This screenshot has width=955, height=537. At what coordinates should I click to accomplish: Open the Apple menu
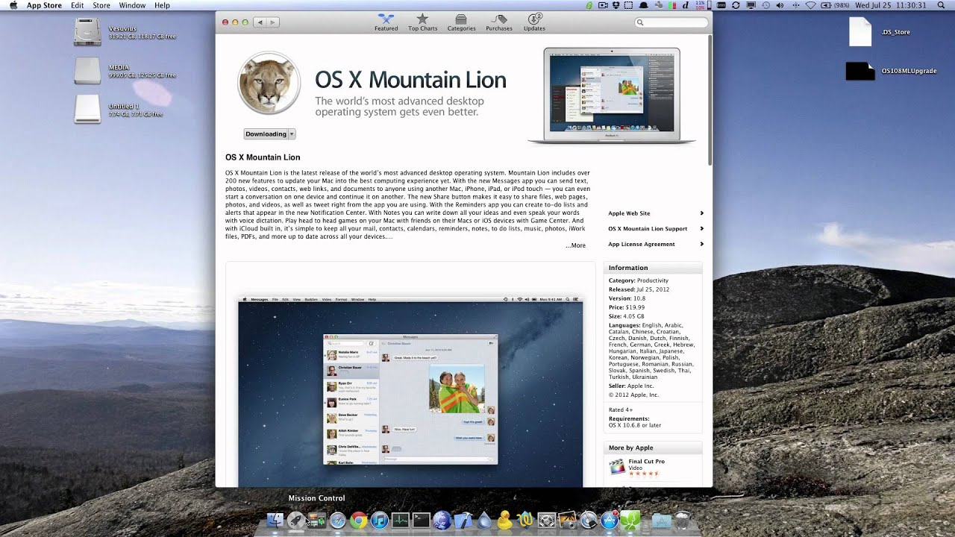point(13,5)
